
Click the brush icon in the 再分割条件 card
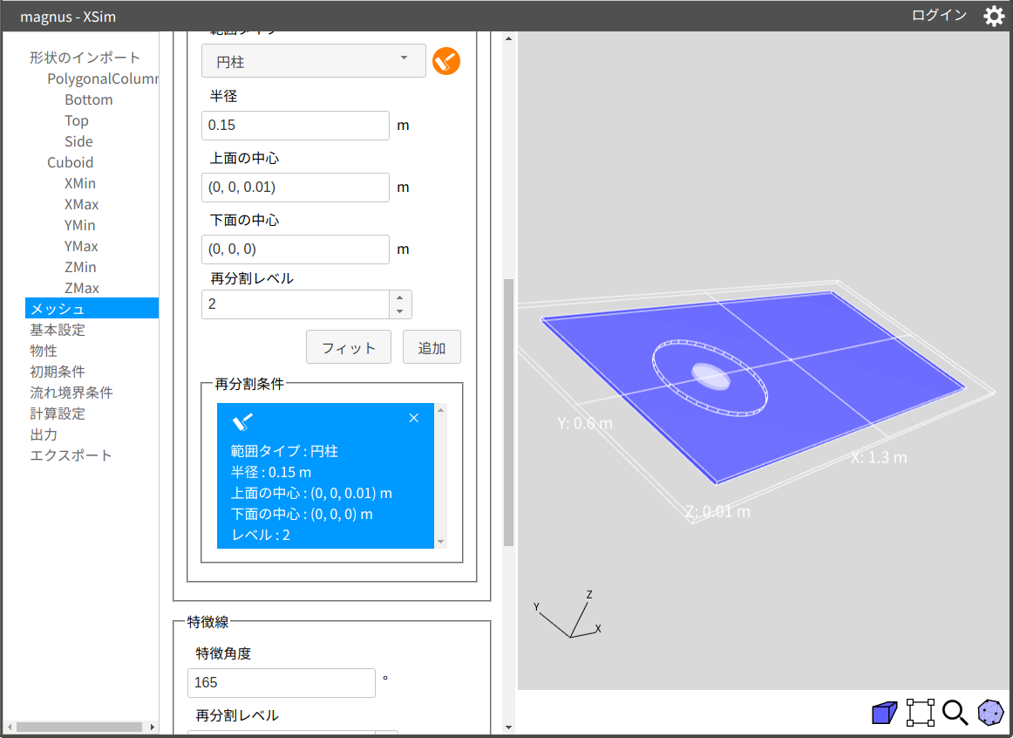[x=242, y=422]
